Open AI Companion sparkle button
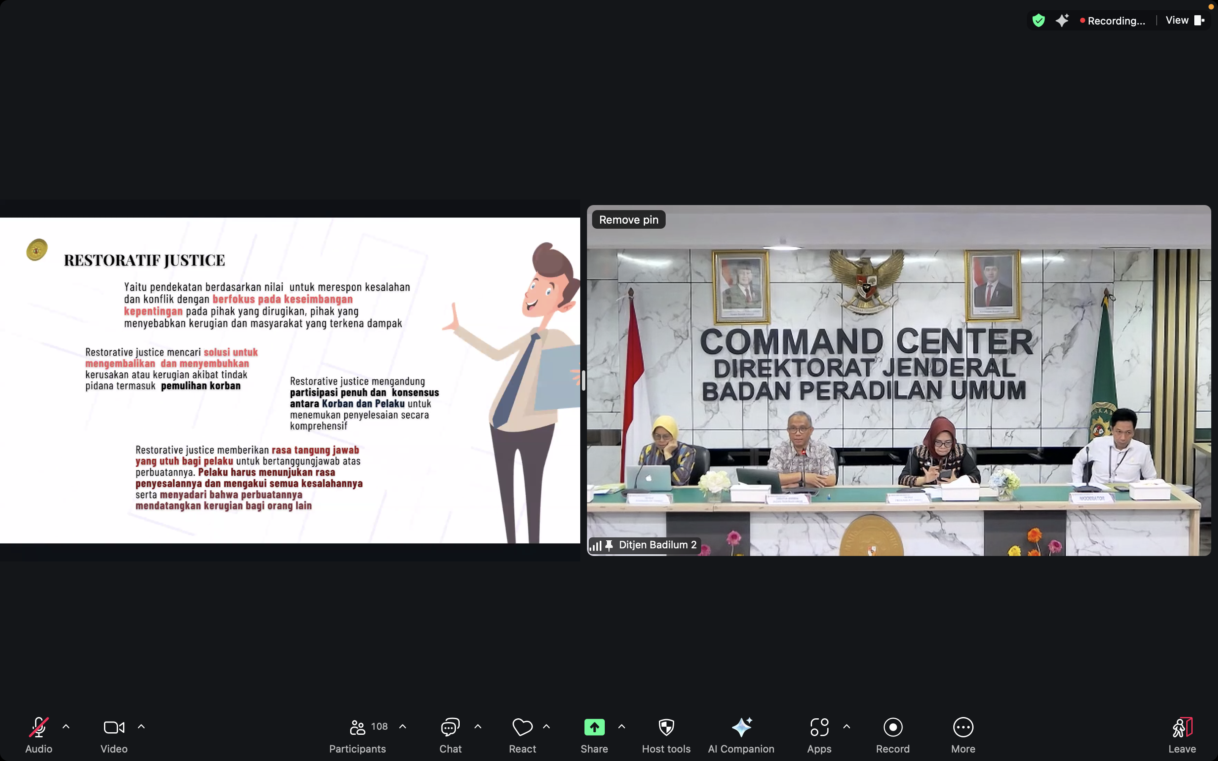Screen dimensions: 1218x761 [x=741, y=735]
